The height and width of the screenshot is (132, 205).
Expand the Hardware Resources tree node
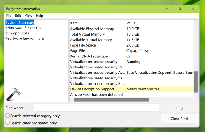[6, 28]
